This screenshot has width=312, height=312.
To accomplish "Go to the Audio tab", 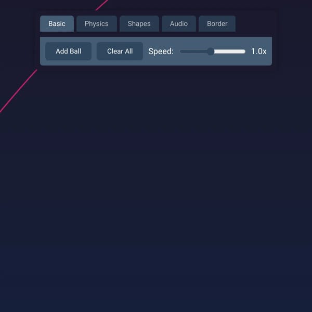I will [179, 24].
